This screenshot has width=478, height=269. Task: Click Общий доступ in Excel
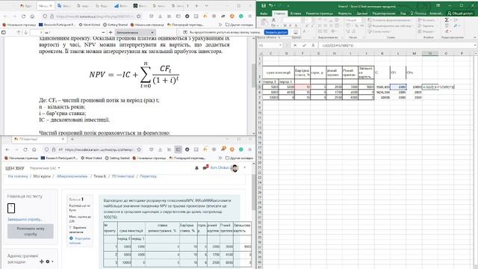460,13
